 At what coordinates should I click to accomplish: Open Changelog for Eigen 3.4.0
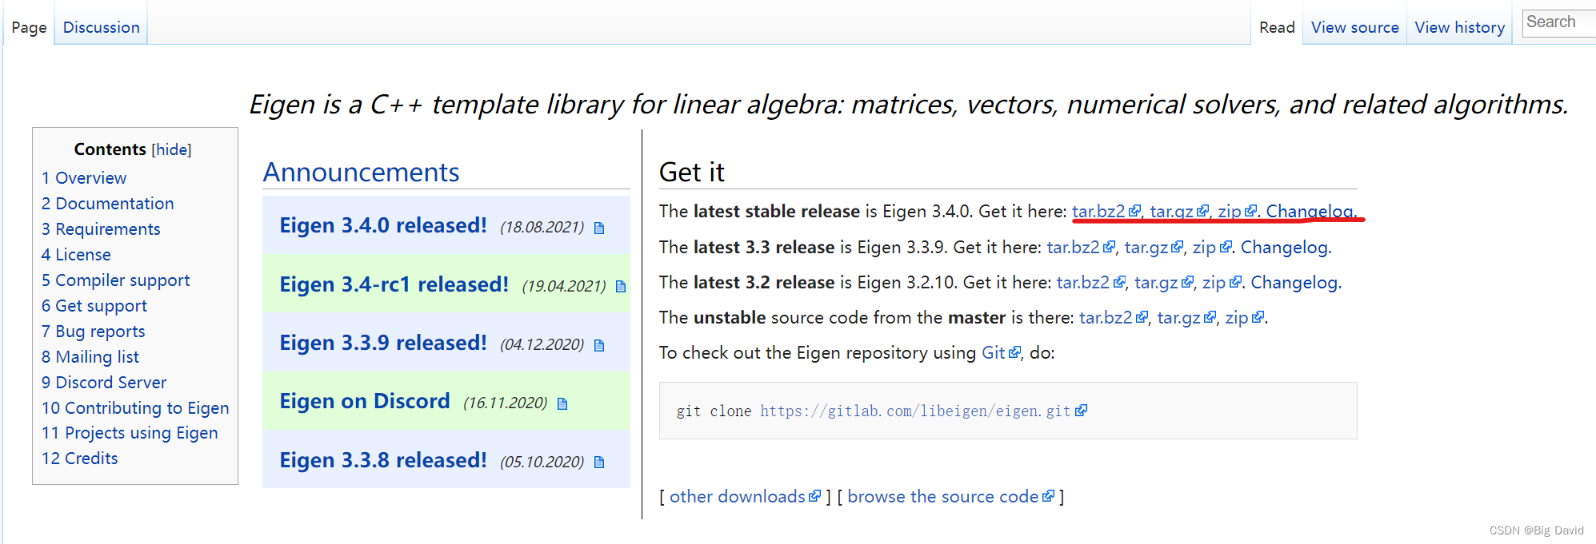pyautogui.click(x=1310, y=211)
